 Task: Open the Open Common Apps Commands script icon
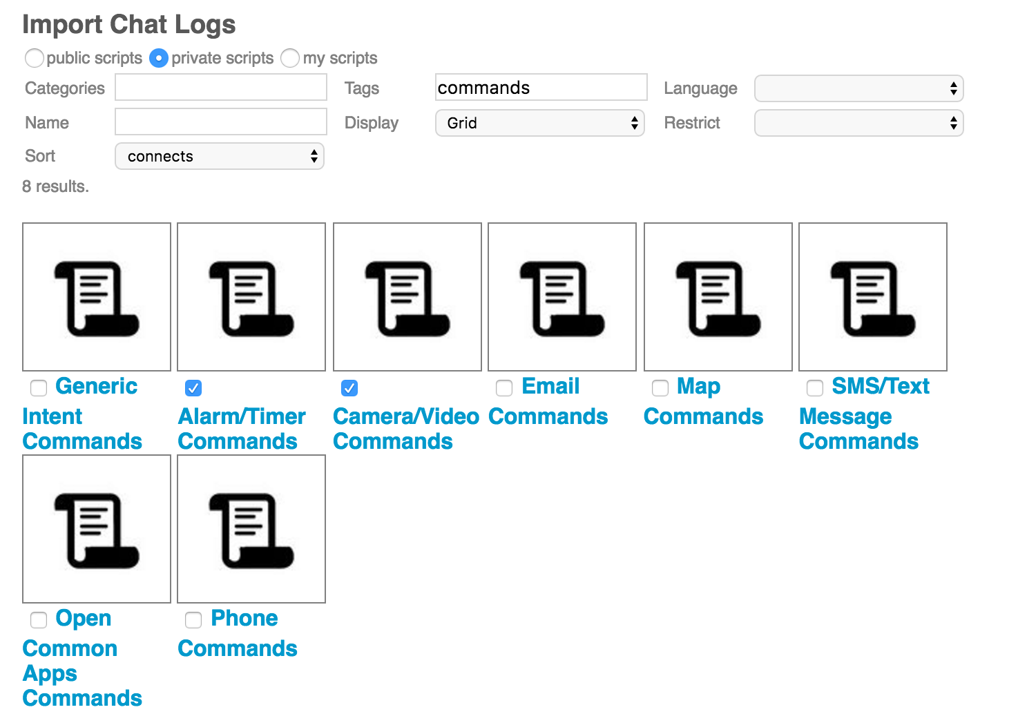(x=97, y=529)
